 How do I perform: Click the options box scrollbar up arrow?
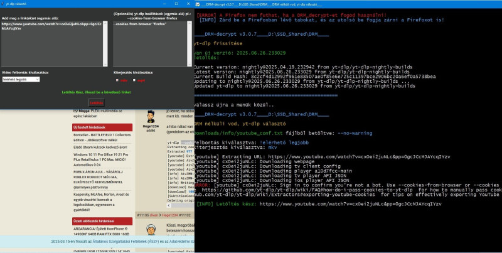190,23
